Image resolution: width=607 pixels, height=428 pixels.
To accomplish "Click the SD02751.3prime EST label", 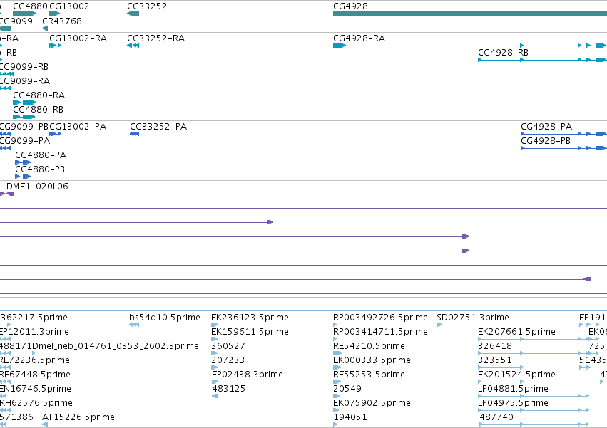I will pos(473,318).
